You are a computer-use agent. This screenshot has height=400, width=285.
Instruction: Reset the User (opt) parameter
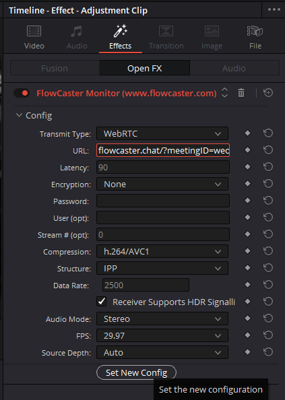point(268,218)
